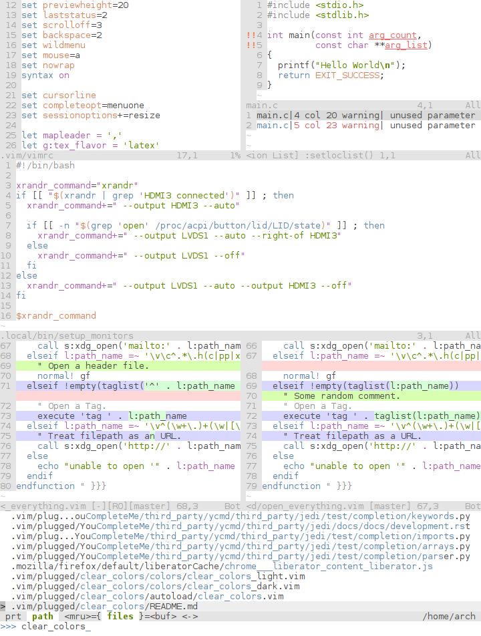Click left diff line "execute 'tag ' . l:path_name"
Viewport: 481px width, 636px height.
point(128,416)
